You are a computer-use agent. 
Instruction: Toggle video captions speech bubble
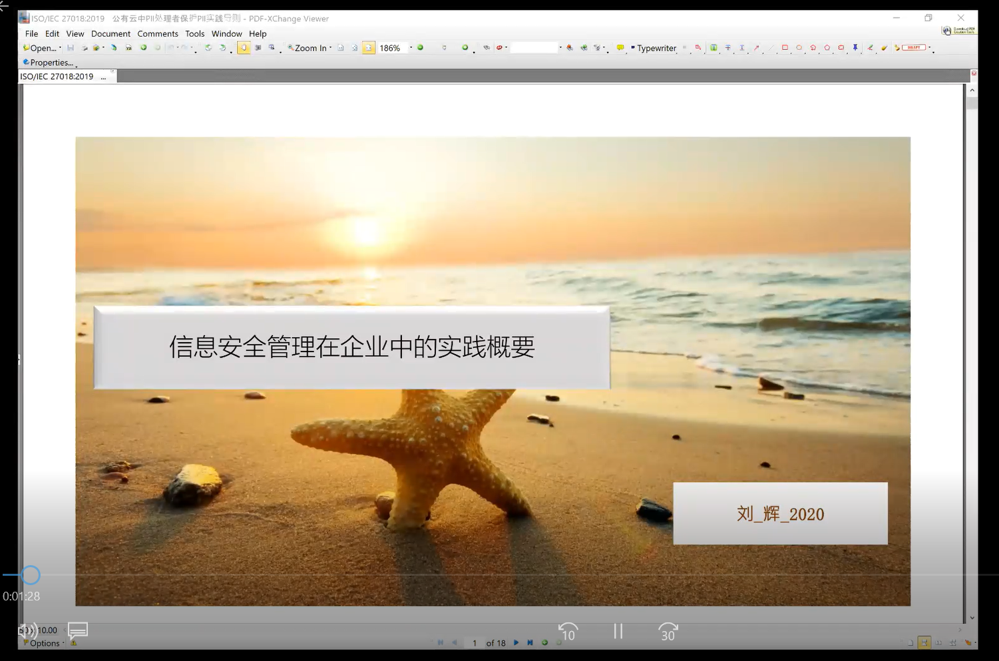click(x=78, y=630)
